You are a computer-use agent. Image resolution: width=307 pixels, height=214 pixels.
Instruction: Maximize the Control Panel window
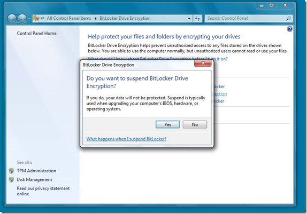tap(271, 5)
